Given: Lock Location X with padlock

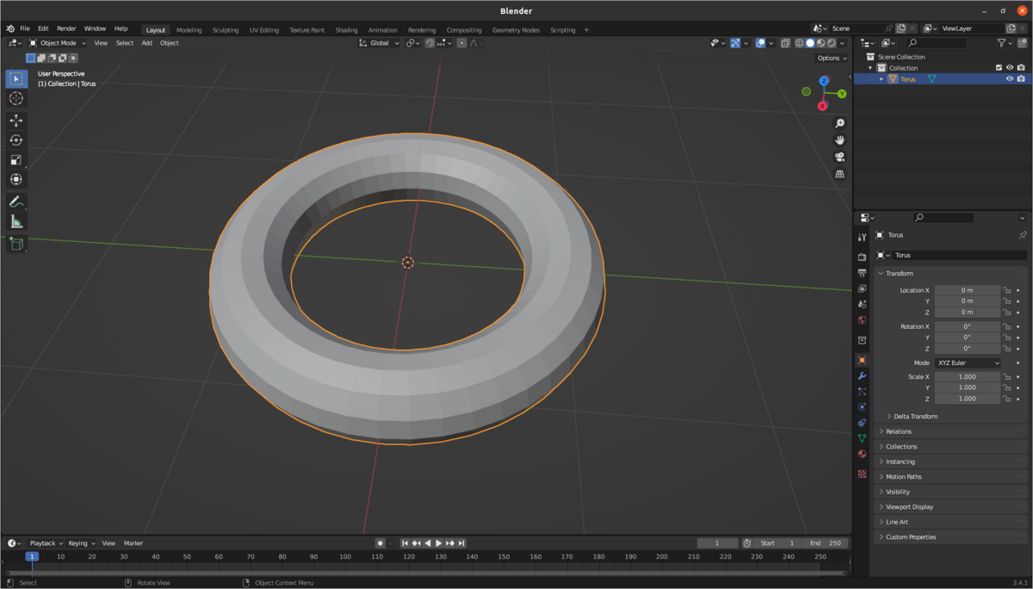Looking at the screenshot, I should pyautogui.click(x=1006, y=290).
